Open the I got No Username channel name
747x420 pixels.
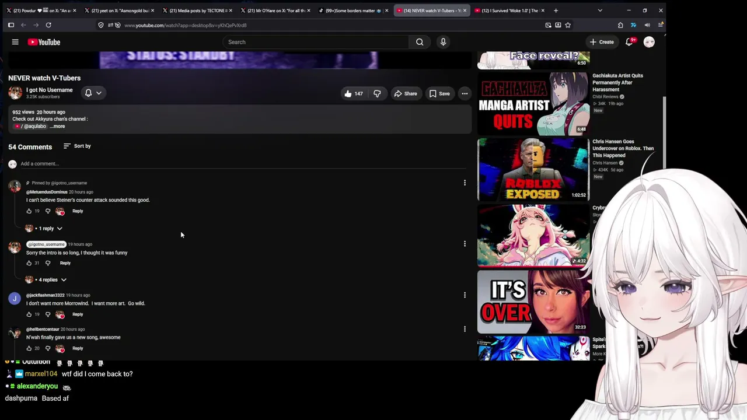(49, 90)
